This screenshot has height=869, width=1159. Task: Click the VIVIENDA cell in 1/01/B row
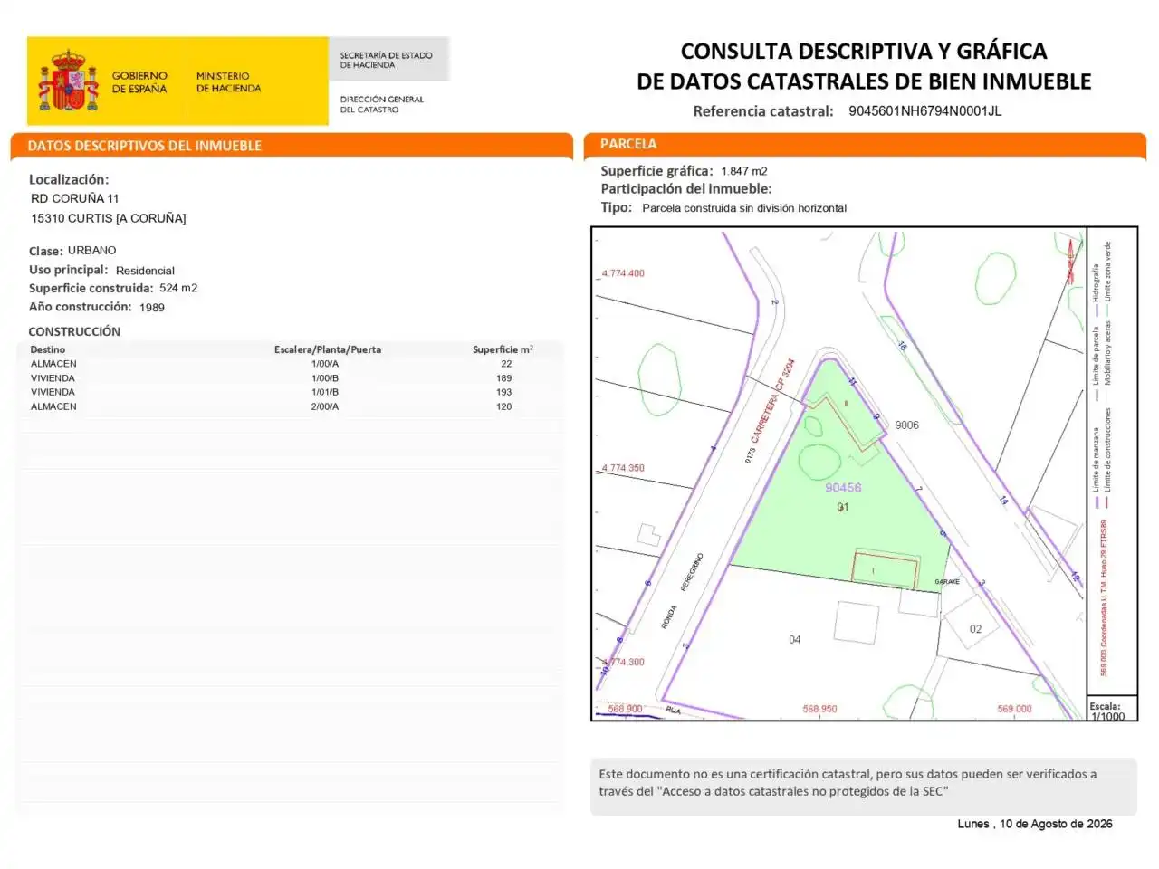tap(53, 392)
